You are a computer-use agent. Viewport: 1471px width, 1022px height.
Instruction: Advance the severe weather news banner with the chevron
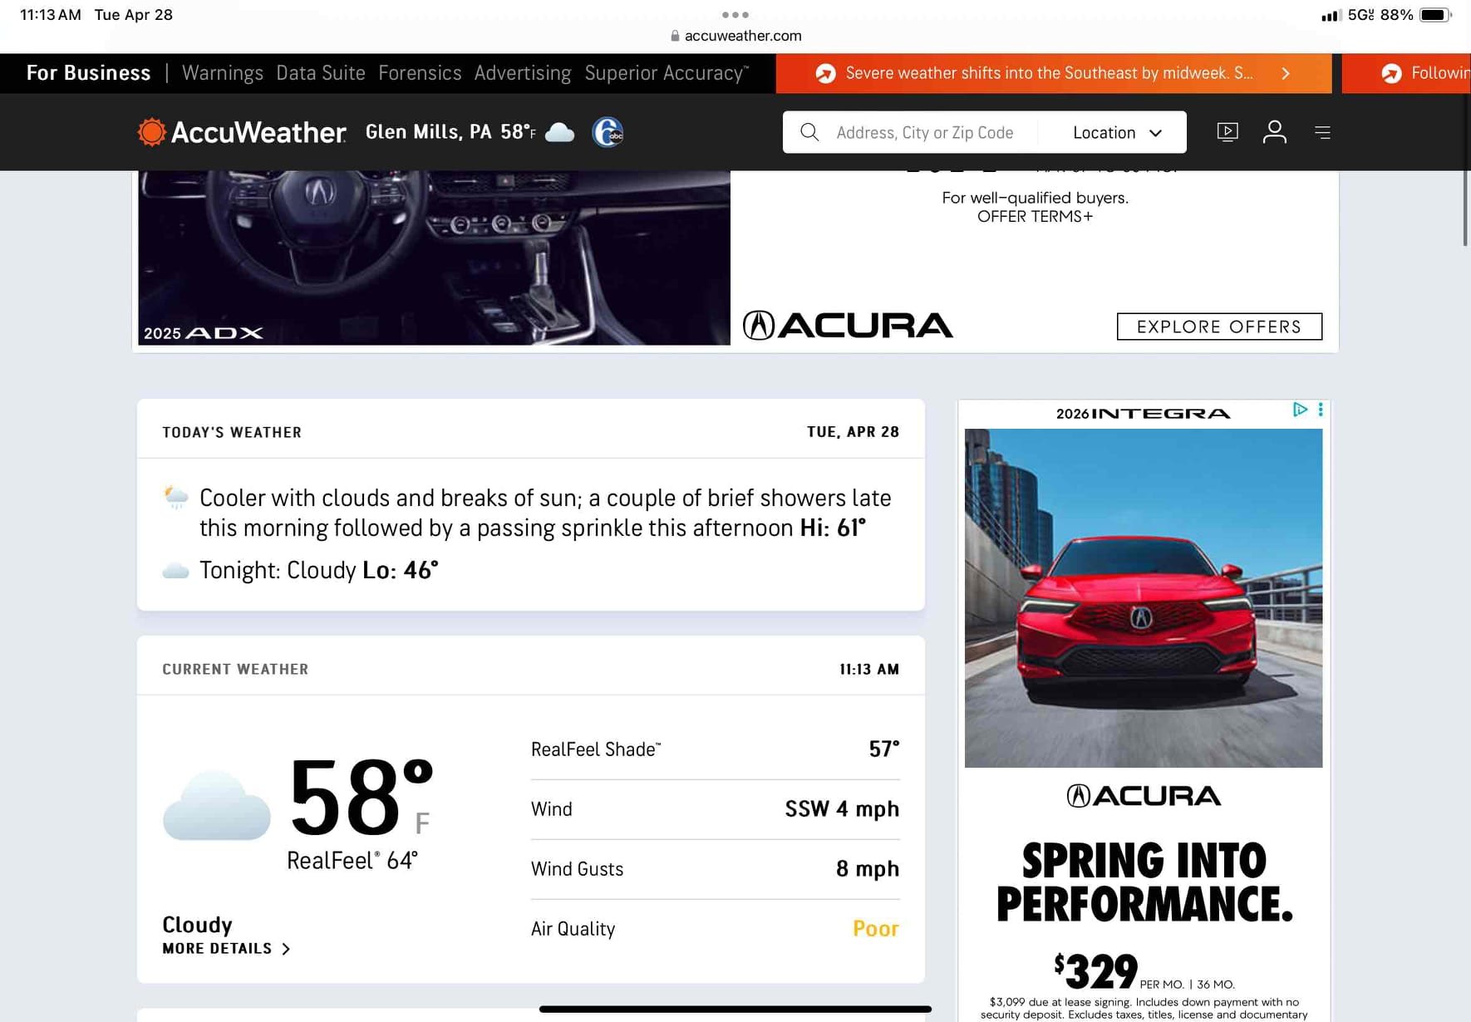click(1286, 73)
